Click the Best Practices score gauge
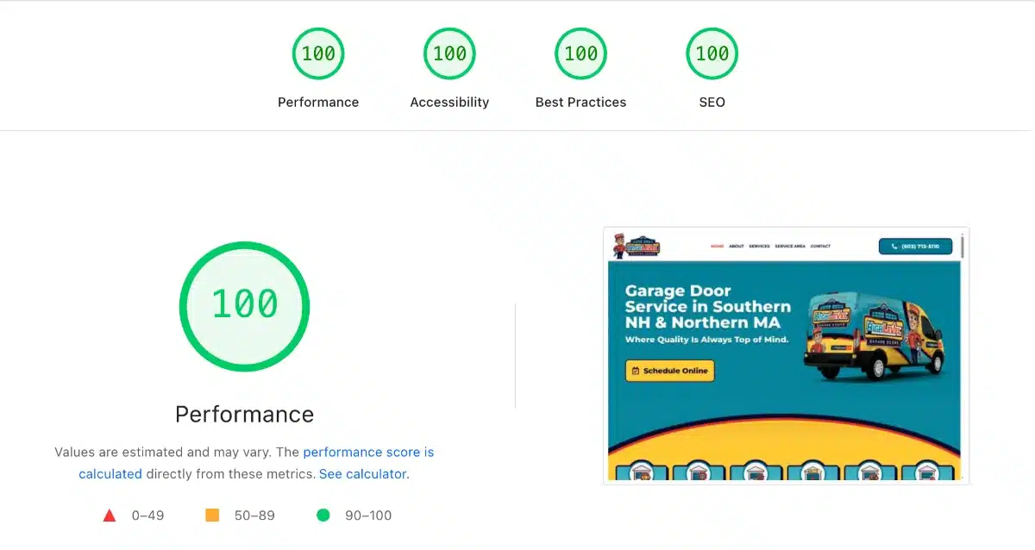The image size is (1035, 550). coord(580,53)
